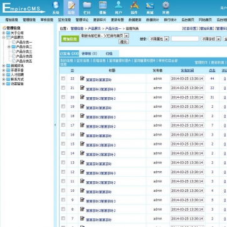The width and height of the screenshot is (227, 227).
Task: Check the checkbox for row ID 22
Action: click(63, 78)
